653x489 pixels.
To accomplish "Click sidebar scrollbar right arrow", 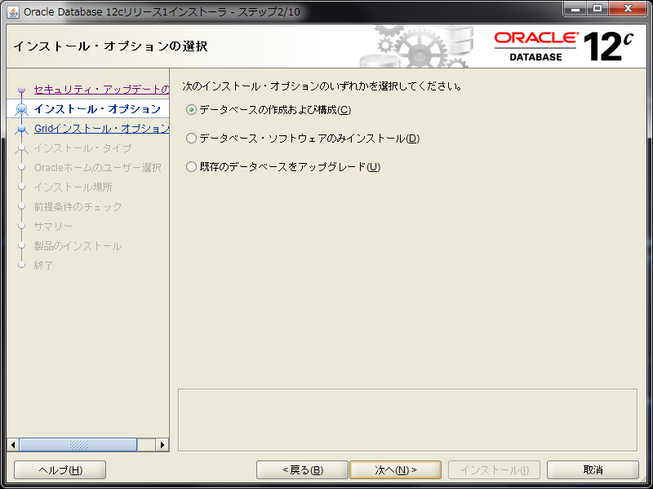I will click(162, 445).
